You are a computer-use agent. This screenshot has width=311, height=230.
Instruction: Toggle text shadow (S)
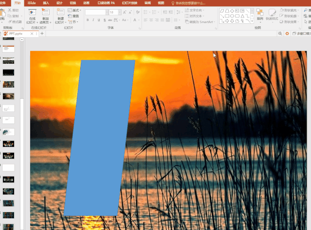pyautogui.click(x=105, y=20)
